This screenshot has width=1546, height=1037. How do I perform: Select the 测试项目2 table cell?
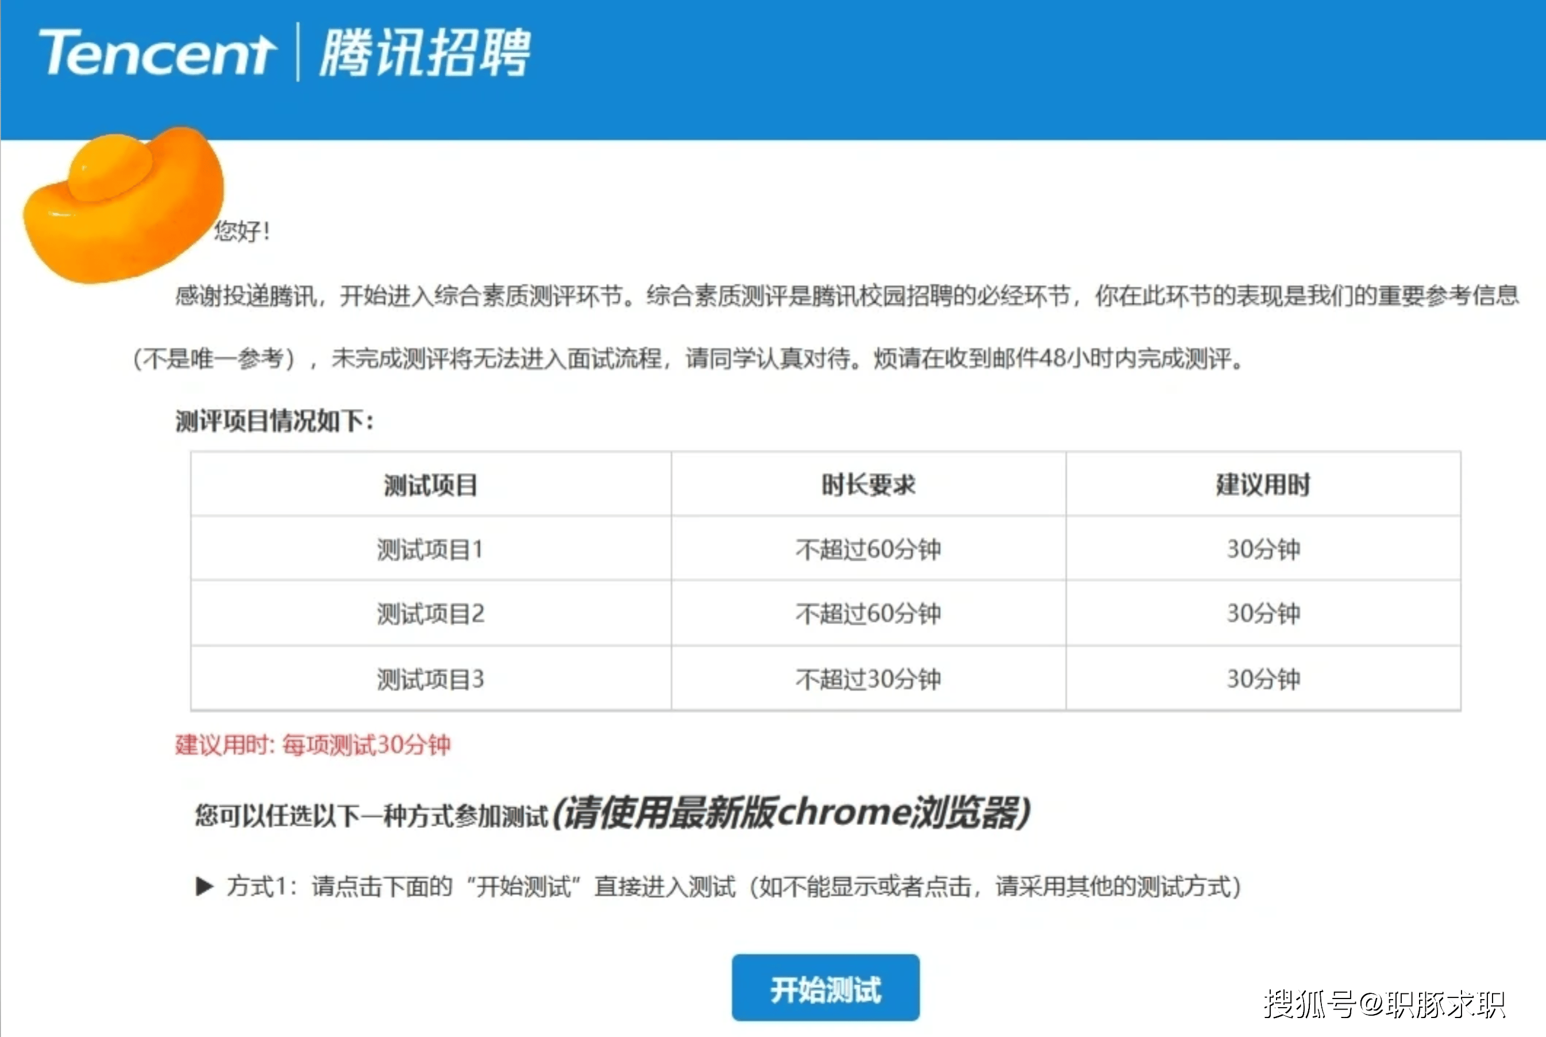pyautogui.click(x=430, y=614)
